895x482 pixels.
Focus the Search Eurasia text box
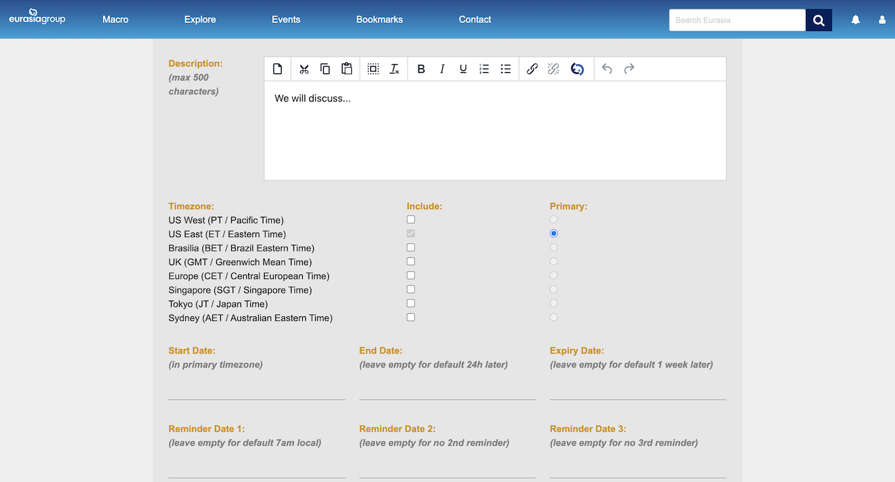coord(737,20)
